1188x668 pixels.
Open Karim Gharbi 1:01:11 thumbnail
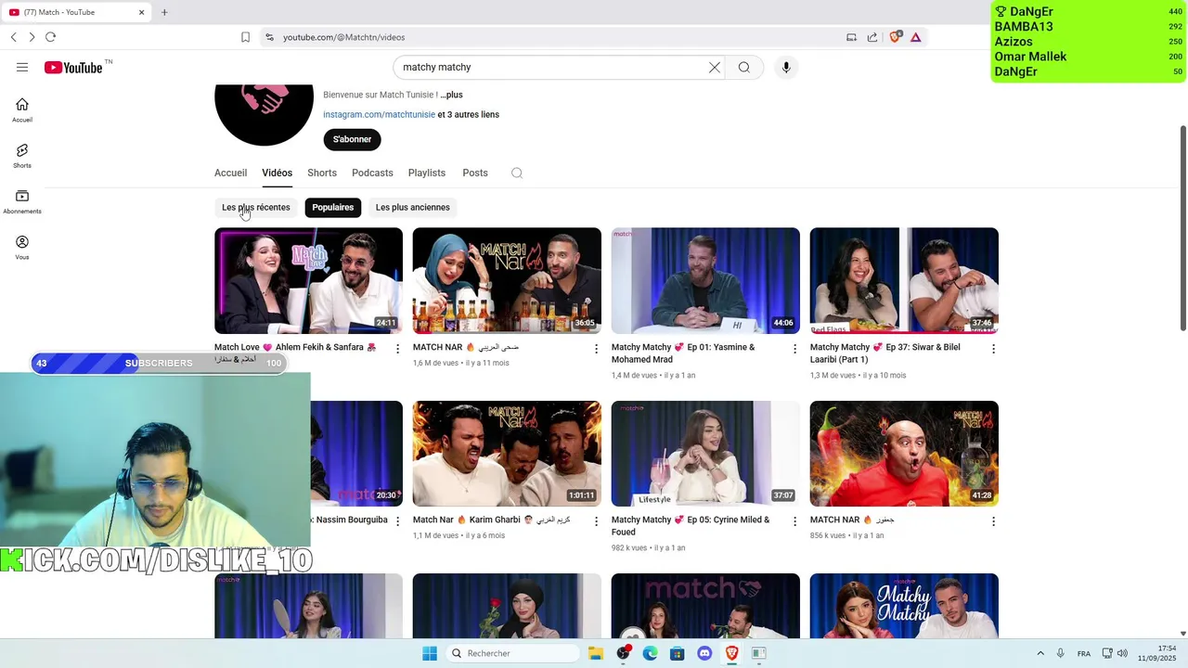tap(507, 454)
